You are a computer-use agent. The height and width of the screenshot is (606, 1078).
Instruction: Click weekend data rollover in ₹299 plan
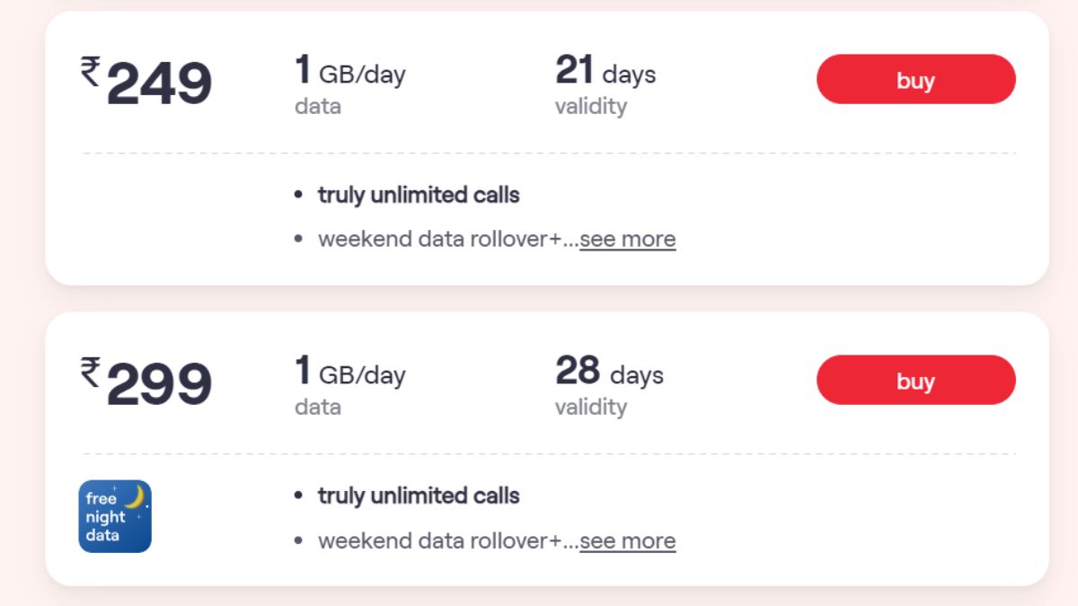click(x=439, y=540)
